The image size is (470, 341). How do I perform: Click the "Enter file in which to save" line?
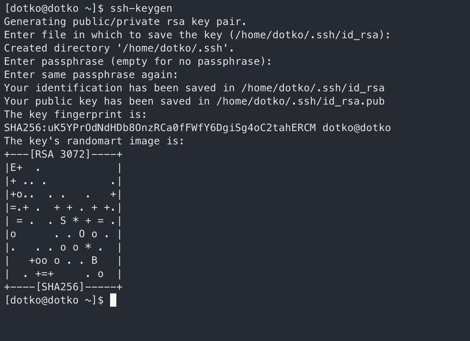(x=197, y=35)
